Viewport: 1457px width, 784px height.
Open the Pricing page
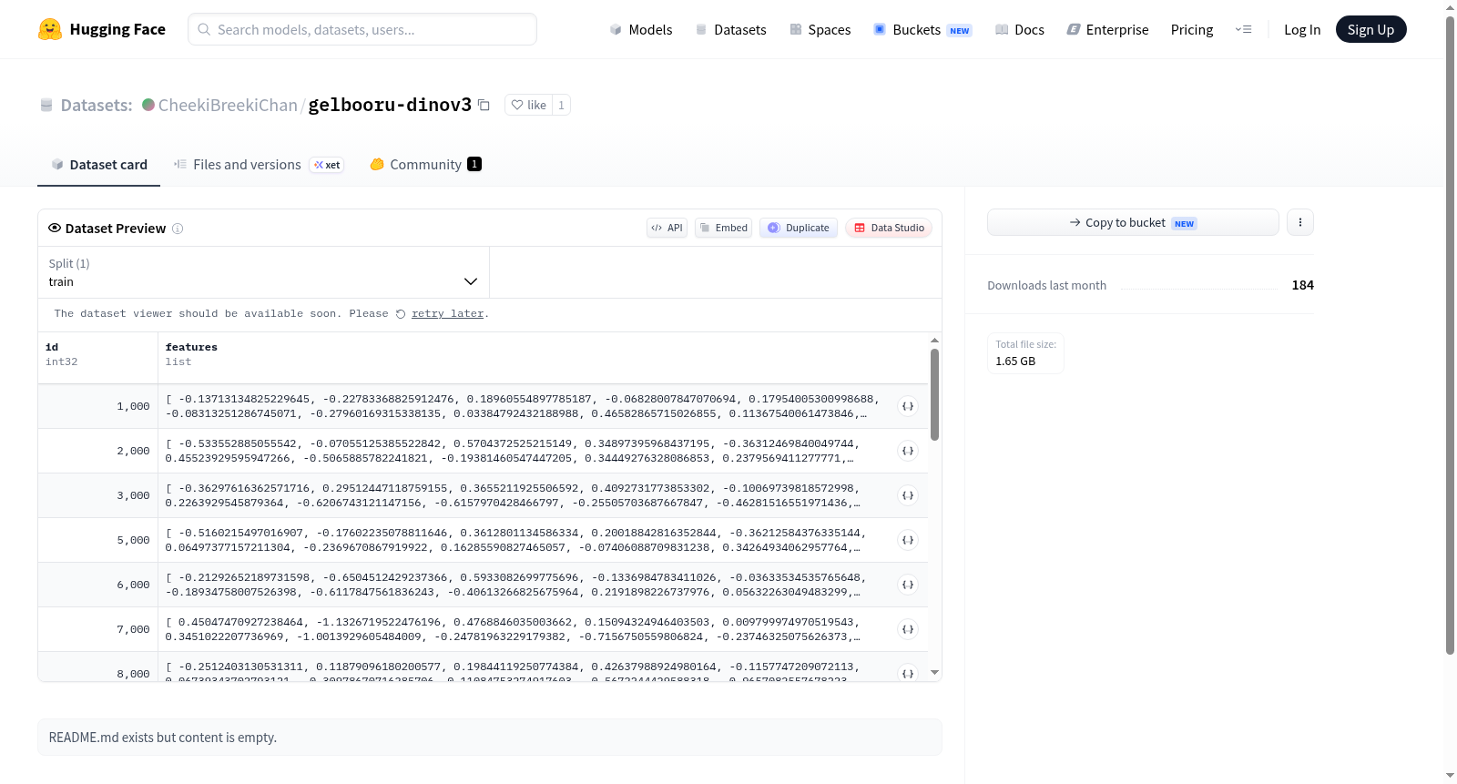[x=1192, y=29]
